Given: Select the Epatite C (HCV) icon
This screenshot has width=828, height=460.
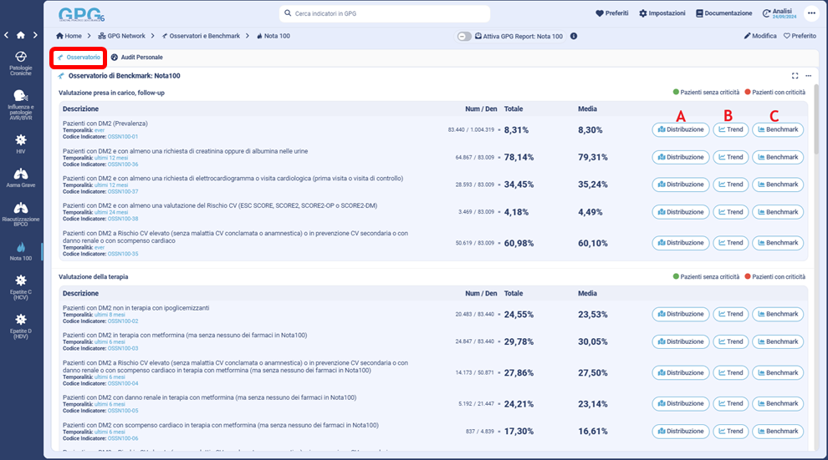Looking at the screenshot, I should (x=20, y=281).
